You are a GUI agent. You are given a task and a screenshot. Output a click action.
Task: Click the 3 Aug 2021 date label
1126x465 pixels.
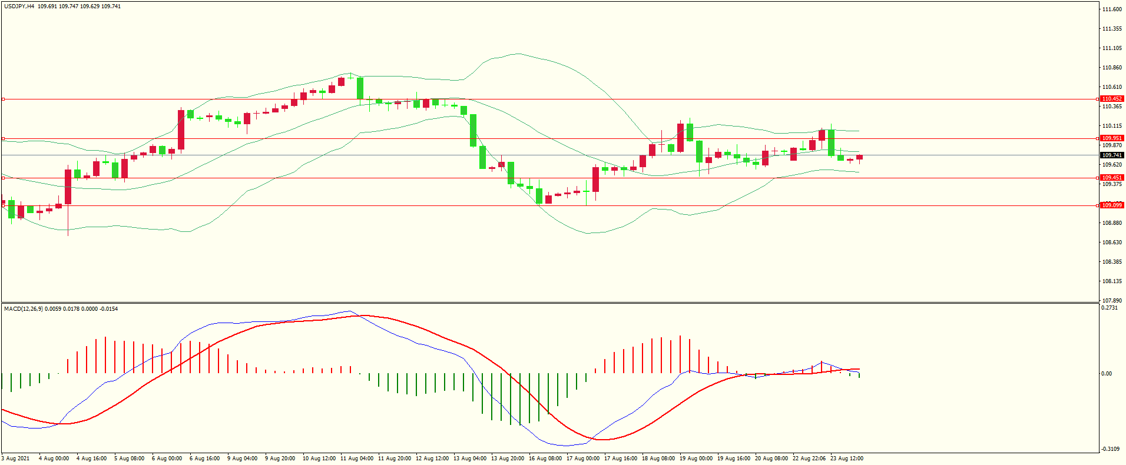click(x=15, y=459)
